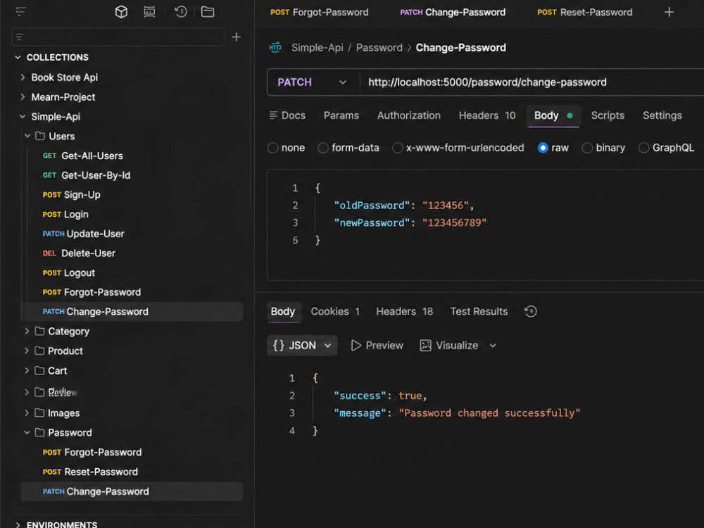704x528 pixels.
Task: Collapse the Simple-Api collection
Action: tap(23, 116)
